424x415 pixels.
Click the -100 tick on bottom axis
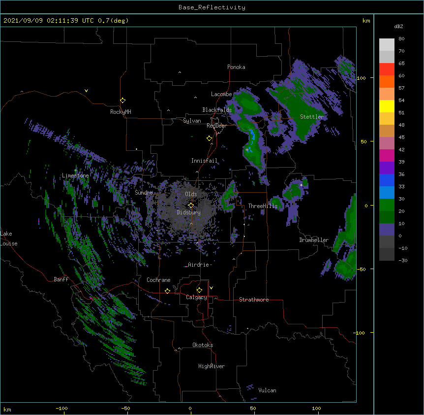(x=61, y=408)
